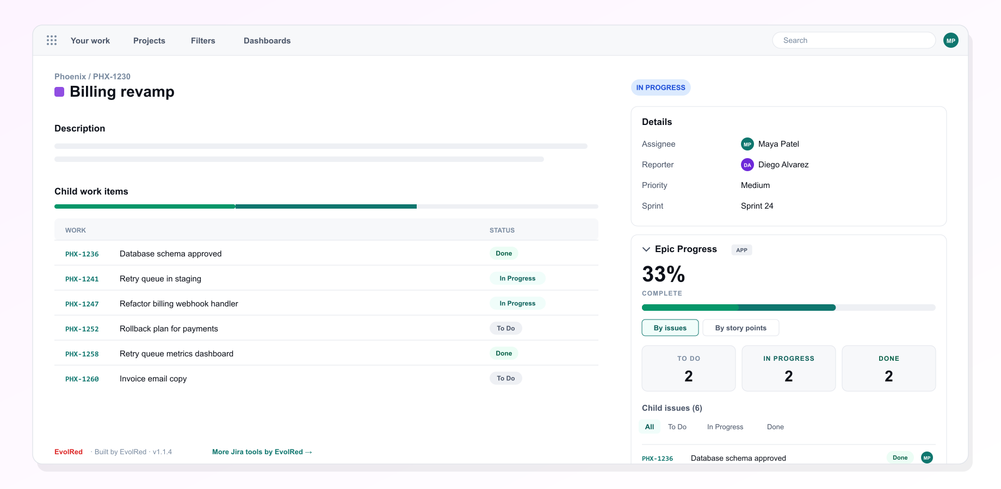Click the DONE count card
Image resolution: width=1001 pixels, height=489 pixels.
[889, 368]
